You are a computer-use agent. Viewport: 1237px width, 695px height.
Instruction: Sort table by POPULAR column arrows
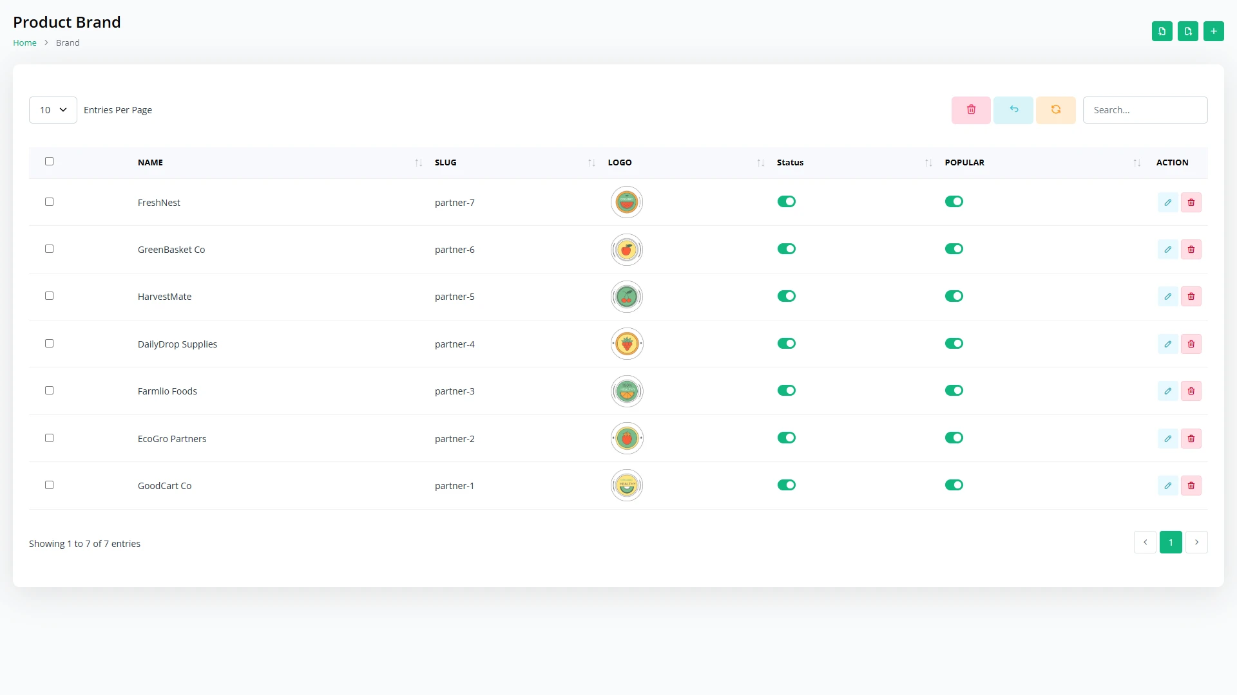tap(1136, 163)
